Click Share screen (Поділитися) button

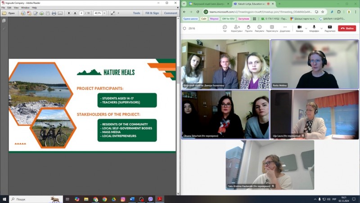click(x=330, y=28)
